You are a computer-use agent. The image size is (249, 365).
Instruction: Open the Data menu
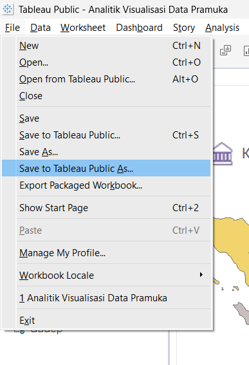[x=41, y=28]
